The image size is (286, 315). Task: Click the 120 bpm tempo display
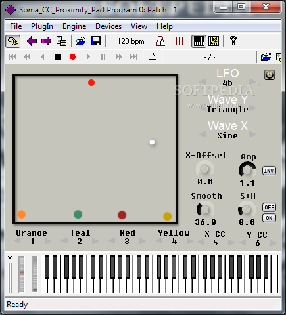click(x=131, y=41)
